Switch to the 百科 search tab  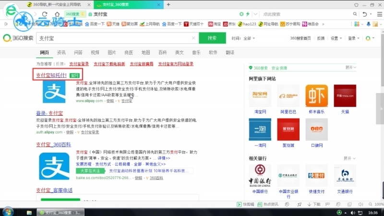click(x=162, y=52)
